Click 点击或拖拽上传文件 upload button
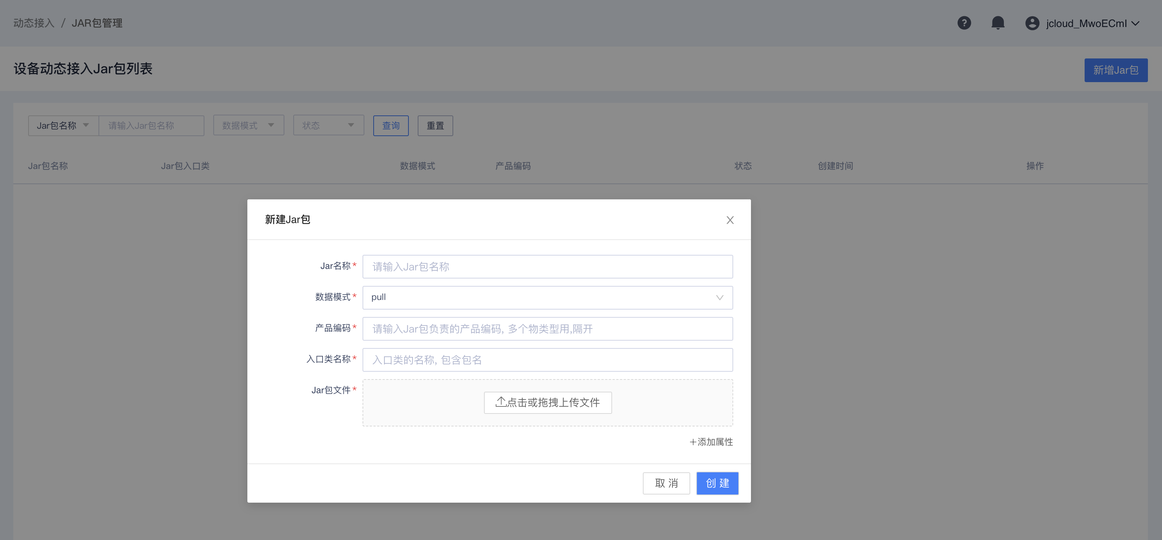This screenshot has width=1162, height=540. click(x=548, y=402)
